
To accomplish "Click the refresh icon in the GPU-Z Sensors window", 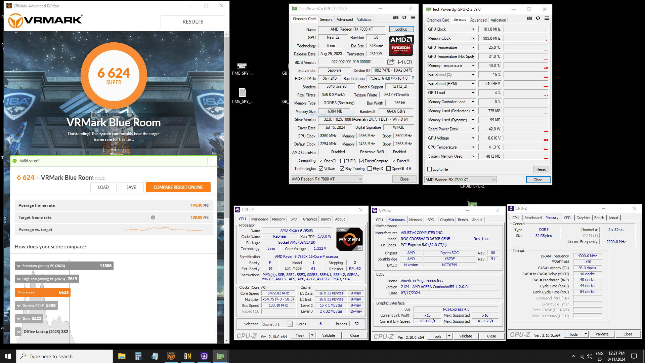I will [538, 18].
